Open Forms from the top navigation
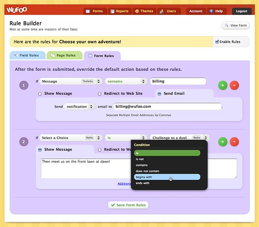Image resolution: width=259 pixels, height=227 pixels. click(x=95, y=11)
